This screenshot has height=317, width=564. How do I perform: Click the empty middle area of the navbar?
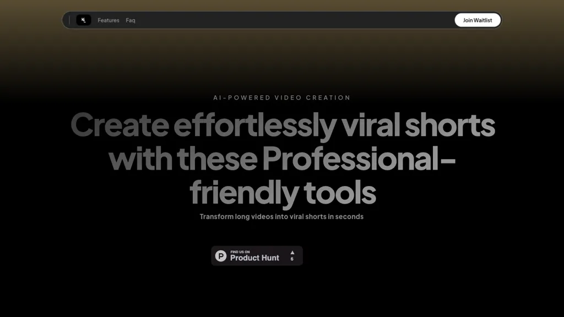[x=292, y=20]
